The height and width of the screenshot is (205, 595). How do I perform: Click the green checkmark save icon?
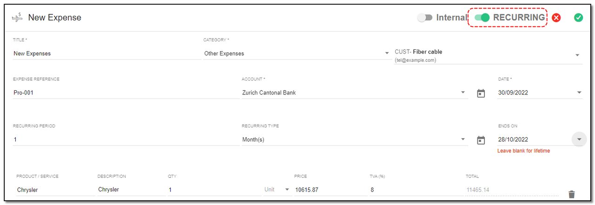click(578, 18)
